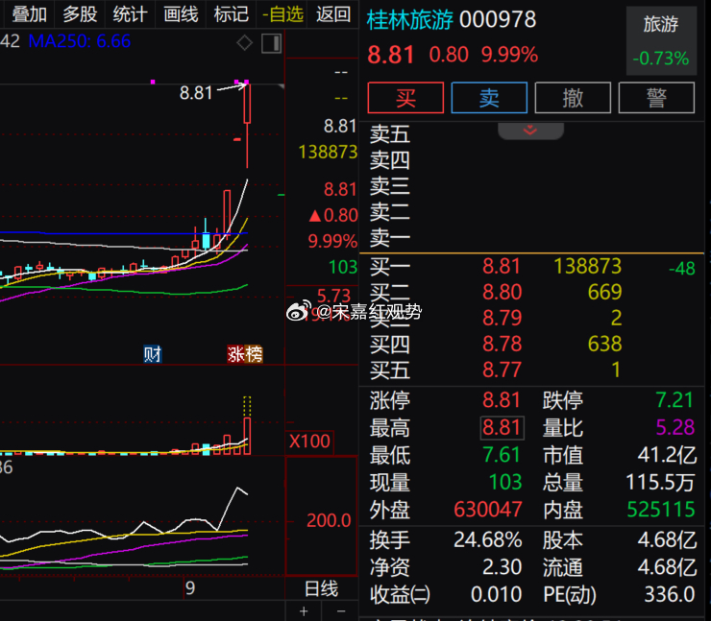Click the 市值 value 41.2亿
Screen dimensions: 711x621
click(667, 455)
